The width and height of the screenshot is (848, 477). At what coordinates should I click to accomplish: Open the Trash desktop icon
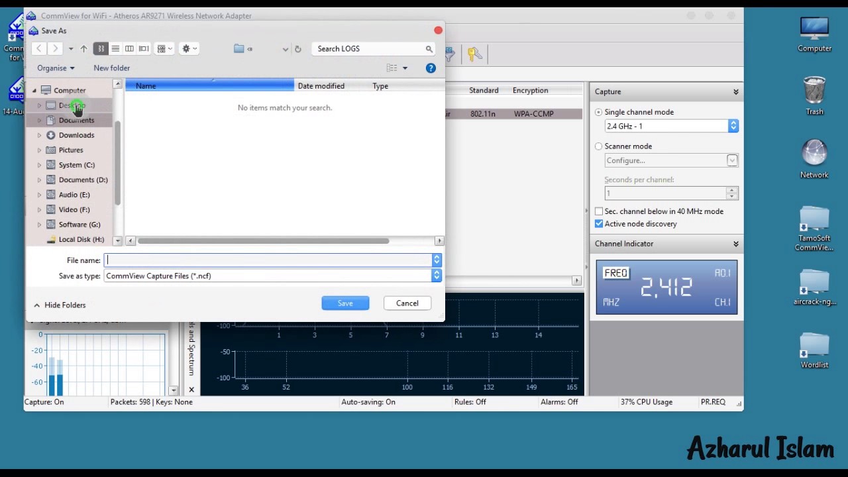pos(814,96)
